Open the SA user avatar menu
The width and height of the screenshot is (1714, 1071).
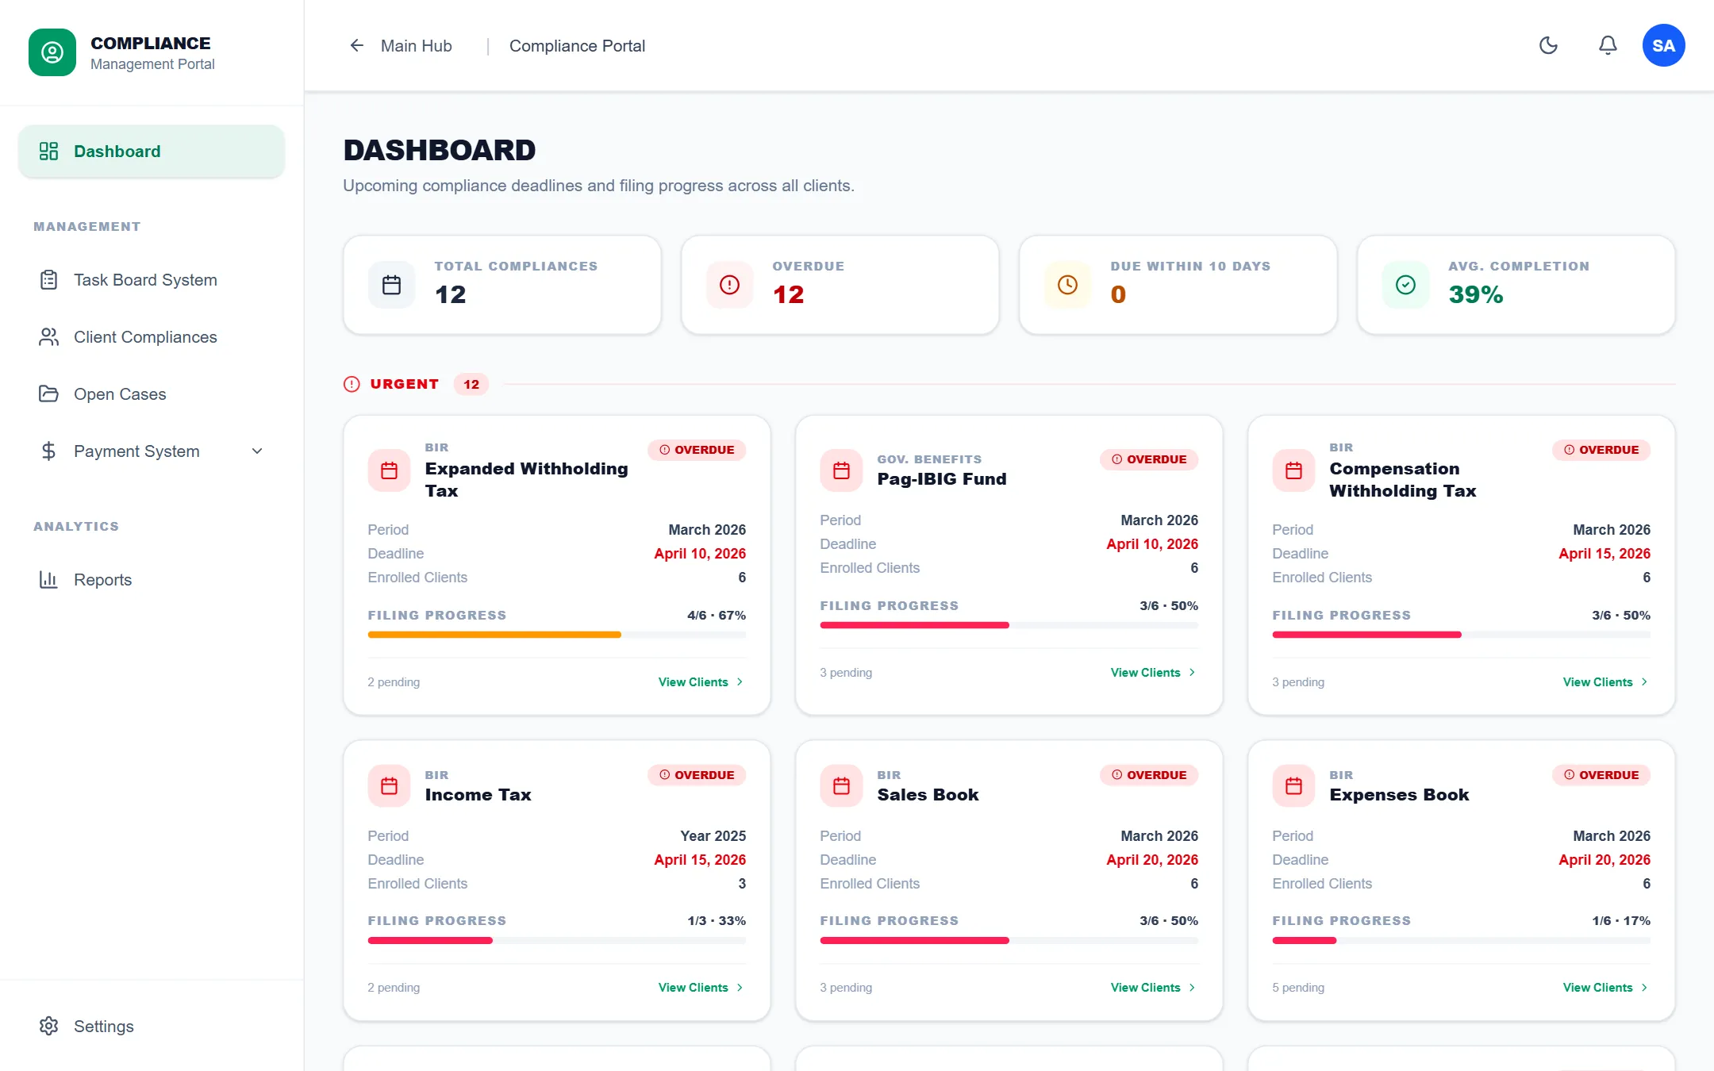(1664, 45)
